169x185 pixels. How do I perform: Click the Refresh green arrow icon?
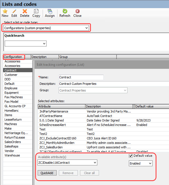click(x=65, y=11)
